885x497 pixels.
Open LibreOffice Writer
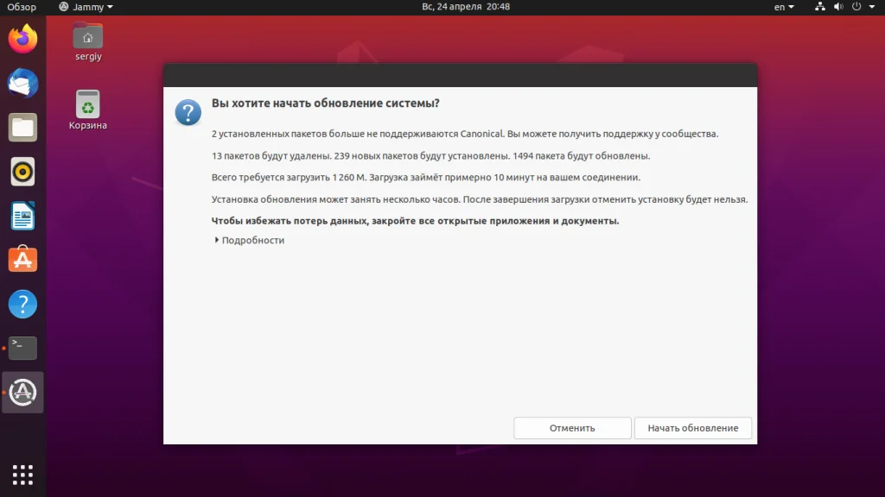pos(22,216)
